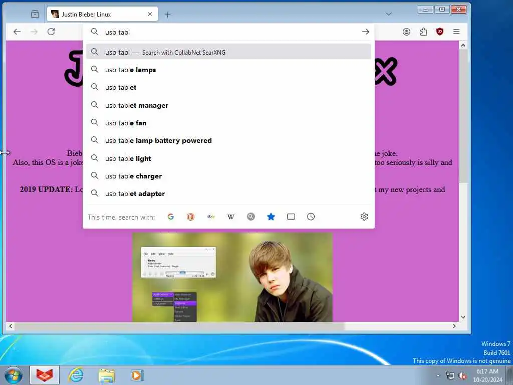The width and height of the screenshot is (513, 385).
Task: Search within open tabs icon
Action: point(291,217)
